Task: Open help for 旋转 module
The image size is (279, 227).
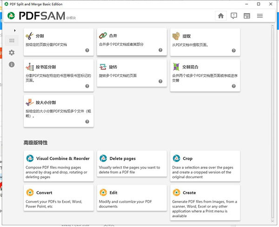Action: 160,81
